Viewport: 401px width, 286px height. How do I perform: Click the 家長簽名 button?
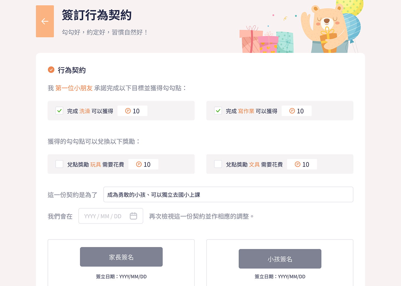[121, 257]
